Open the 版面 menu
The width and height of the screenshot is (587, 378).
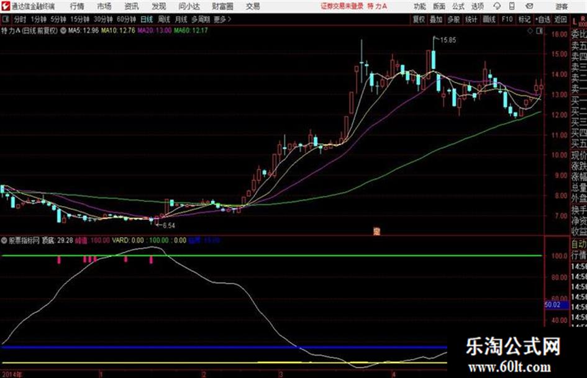click(439, 6)
